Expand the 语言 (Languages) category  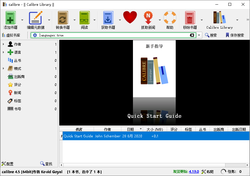click(3, 52)
